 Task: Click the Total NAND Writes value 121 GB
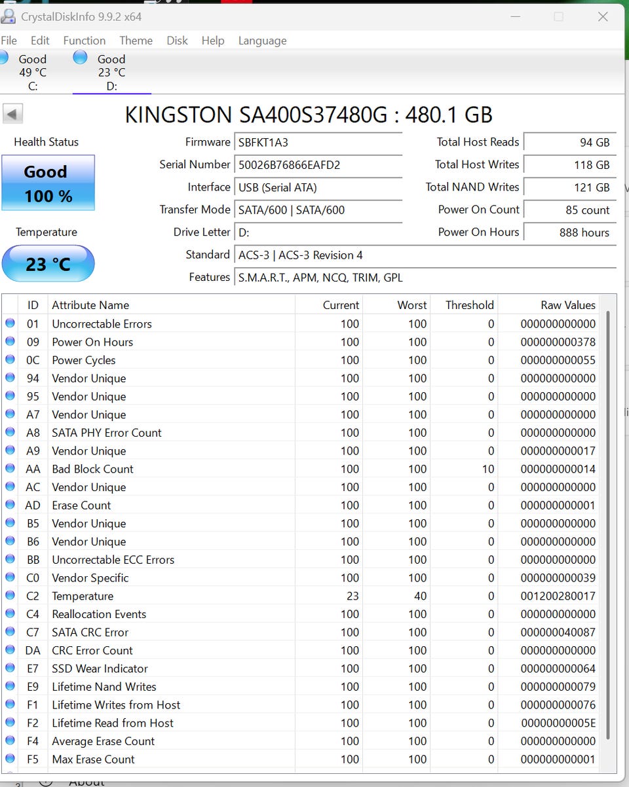pos(570,187)
